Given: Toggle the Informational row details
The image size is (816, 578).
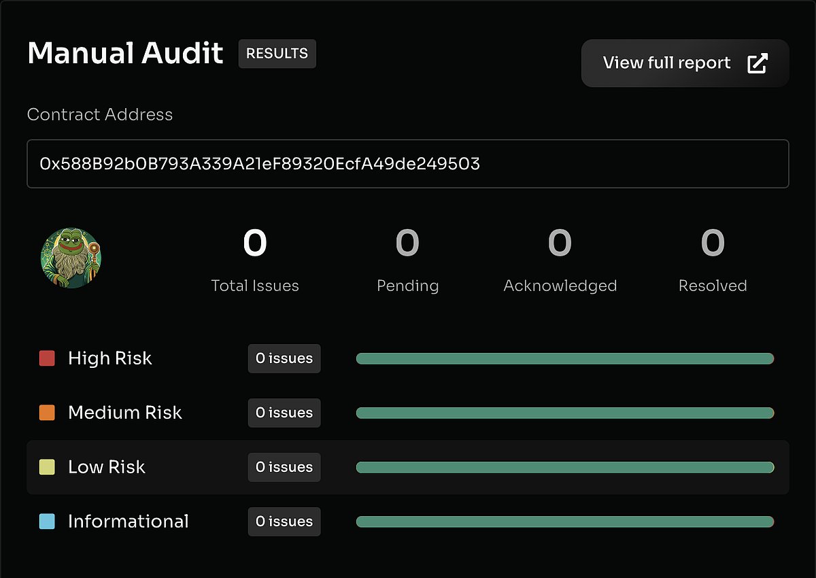Looking at the screenshot, I should point(128,522).
